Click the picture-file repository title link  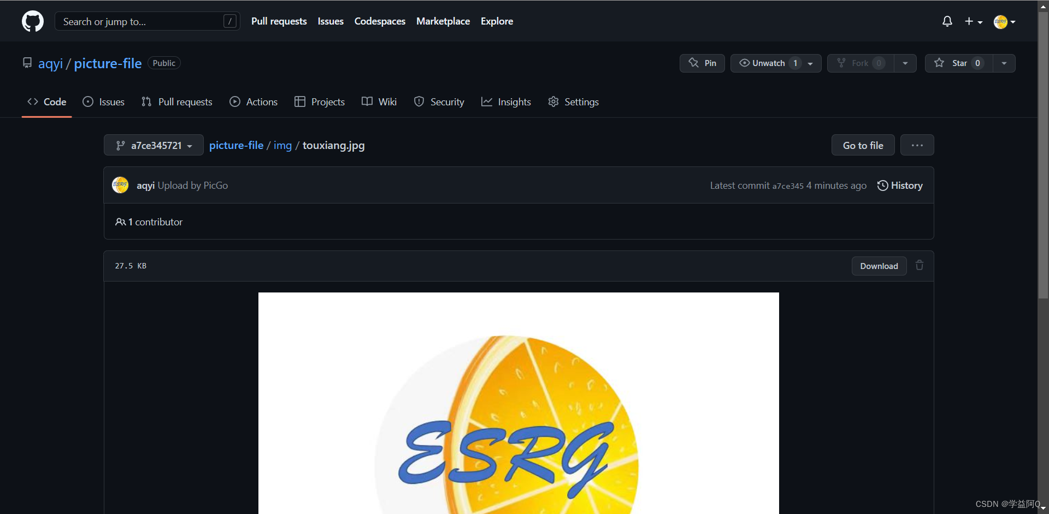click(108, 63)
